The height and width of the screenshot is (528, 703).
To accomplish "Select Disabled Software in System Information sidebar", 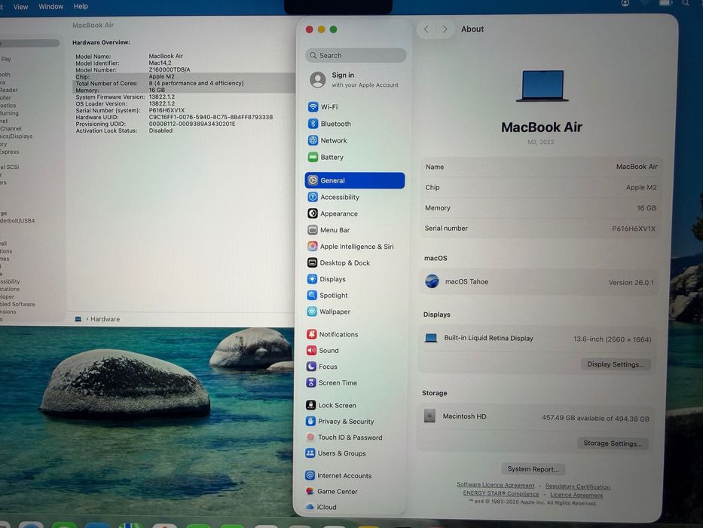I will [x=17, y=304].
